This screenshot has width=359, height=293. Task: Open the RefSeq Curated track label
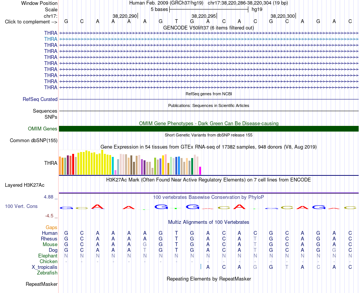pyautogui.click(x=40, y=99)
